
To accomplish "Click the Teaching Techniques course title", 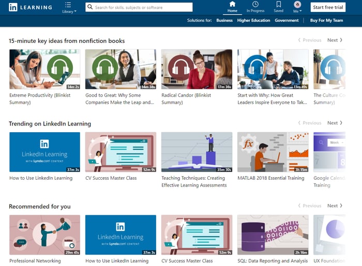I will 194,181.
